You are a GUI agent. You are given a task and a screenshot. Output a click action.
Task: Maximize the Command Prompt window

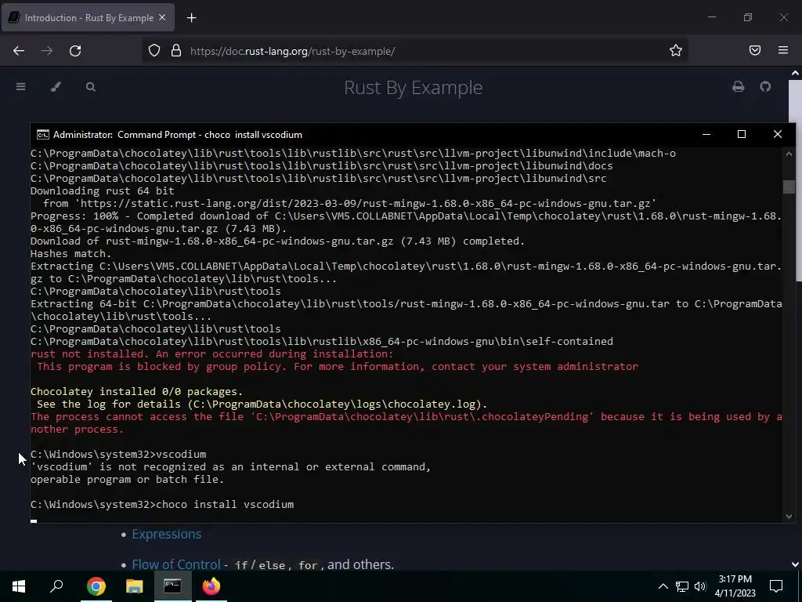click(x=742, y=134)
